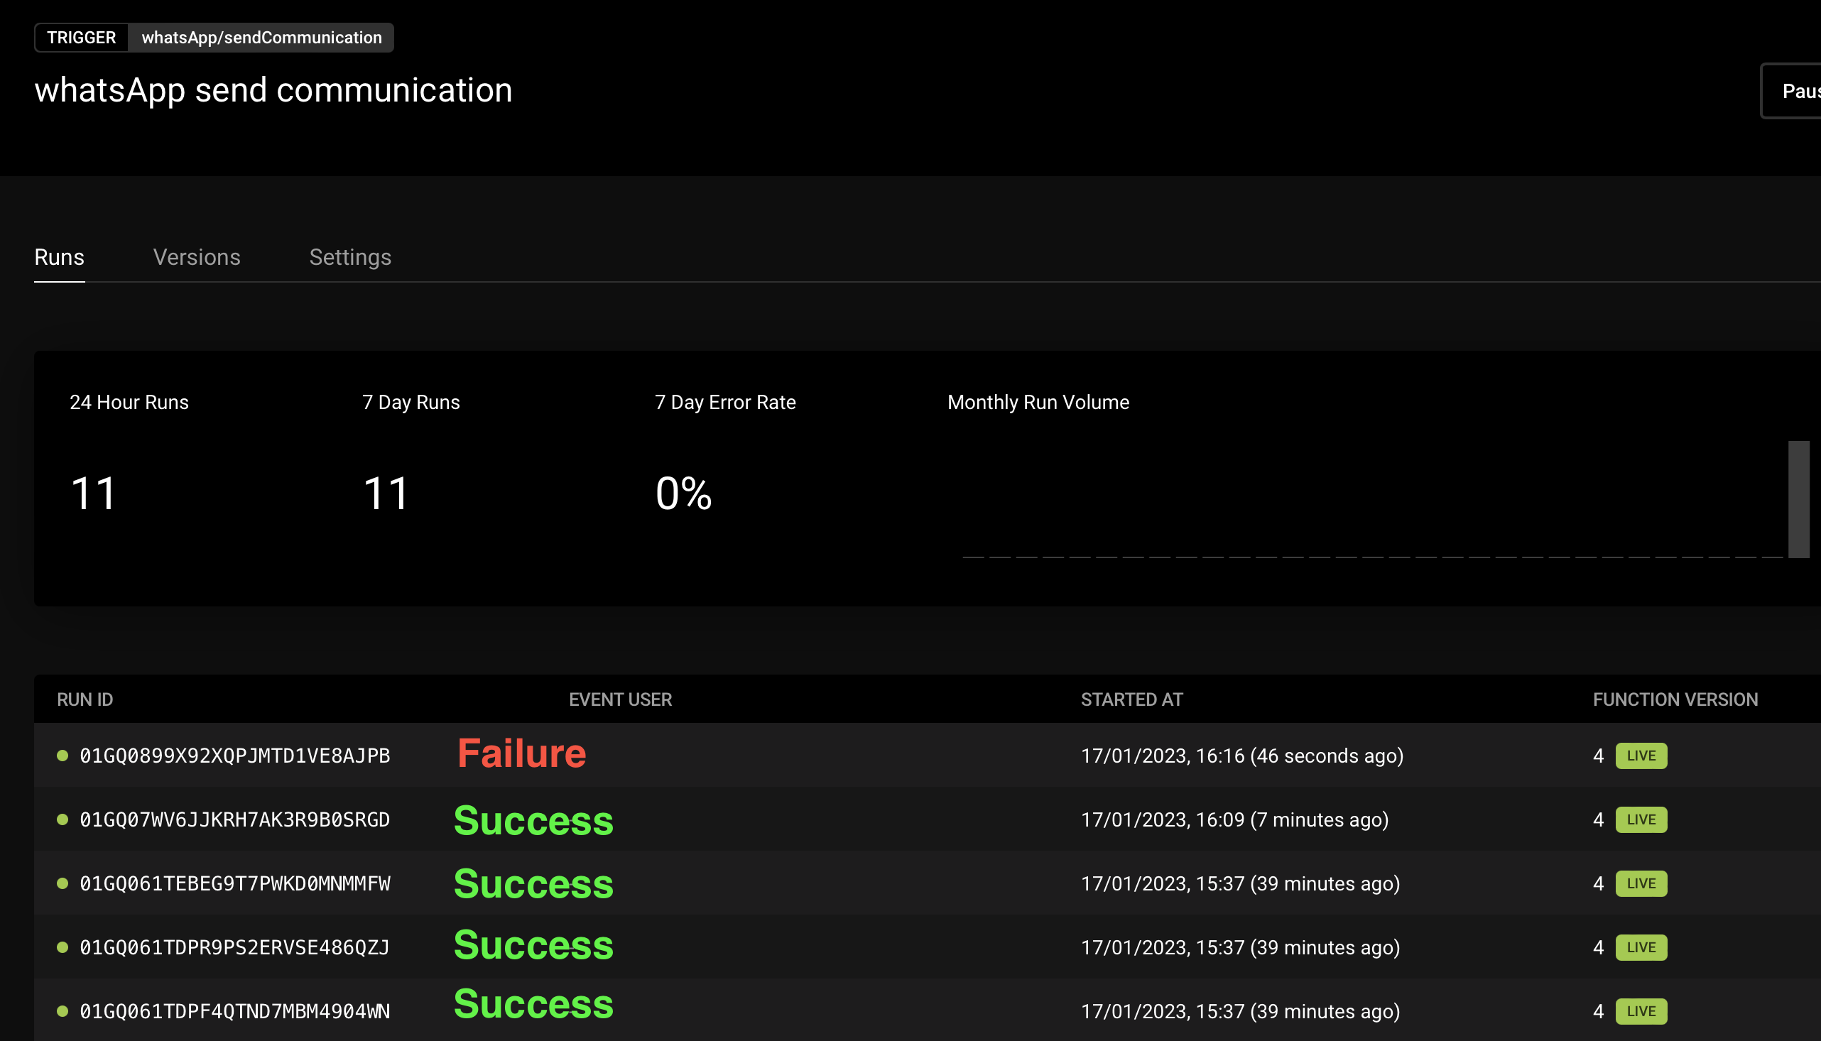This screenshot has height=1041, width=1821.
Task: Click the FUNCTION VERSION column header
Action: 1675,699
